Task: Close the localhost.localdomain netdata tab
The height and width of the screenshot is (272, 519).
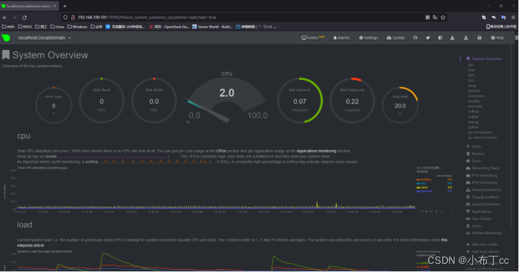Action: (x=54, y=6)
